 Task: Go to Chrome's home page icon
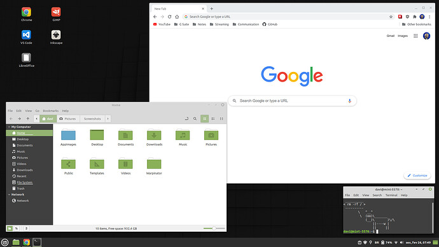pyautogui.click(x=177, y=17)
